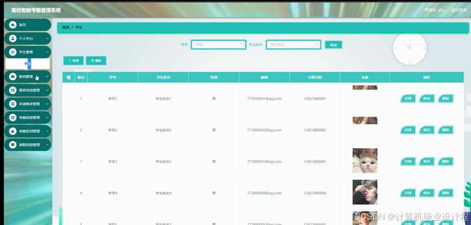
Task: Expand the 个人中心 menu chevron
Action: (47, 39)
